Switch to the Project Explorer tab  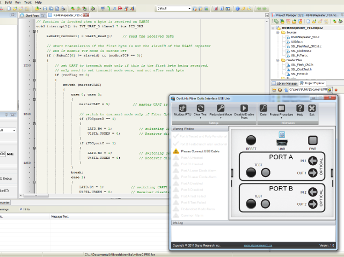pyautogui.click(x=312, y=83)
